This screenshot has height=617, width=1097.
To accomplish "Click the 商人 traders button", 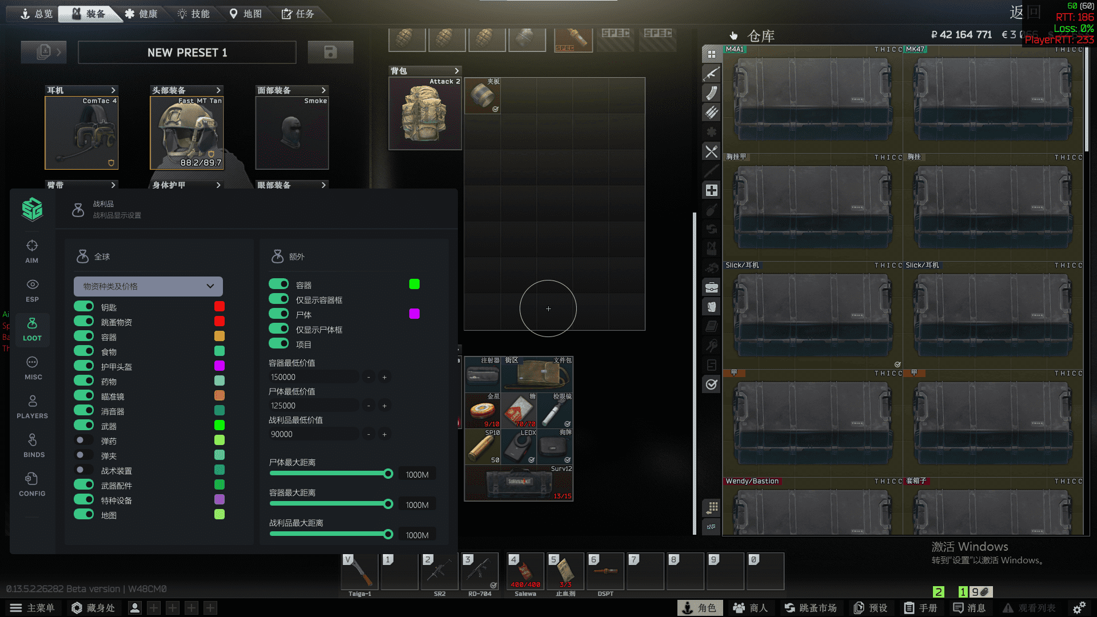I will tap(751, 608).
